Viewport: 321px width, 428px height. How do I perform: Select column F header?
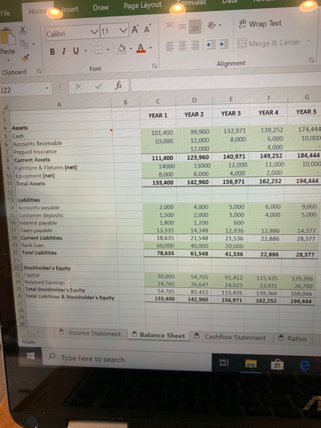[x=268, y=98]
